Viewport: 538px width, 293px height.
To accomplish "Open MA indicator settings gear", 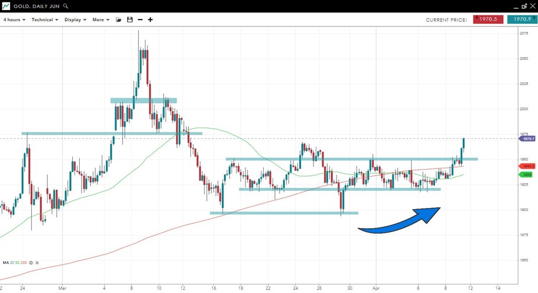I will tap(31, 263).
